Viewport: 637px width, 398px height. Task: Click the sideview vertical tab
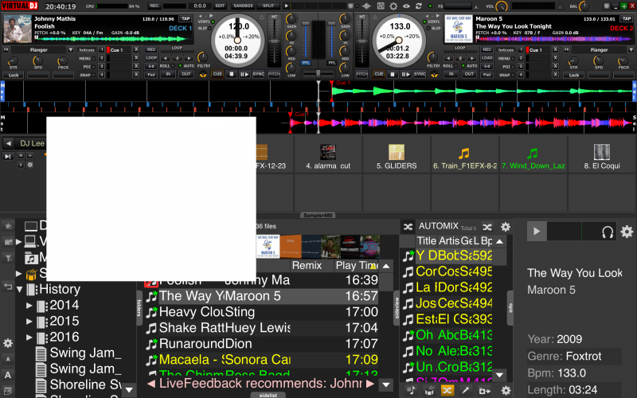click(x=397, y=308)
